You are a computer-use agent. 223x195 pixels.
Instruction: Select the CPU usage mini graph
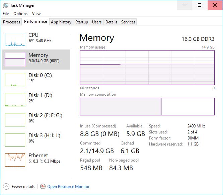(15, 39)
